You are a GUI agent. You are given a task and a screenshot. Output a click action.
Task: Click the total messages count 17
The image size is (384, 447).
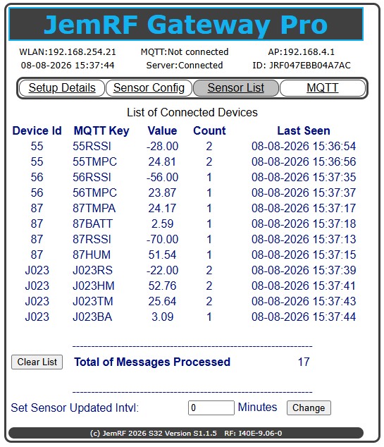pyautogui.click(x=304, y=362)
